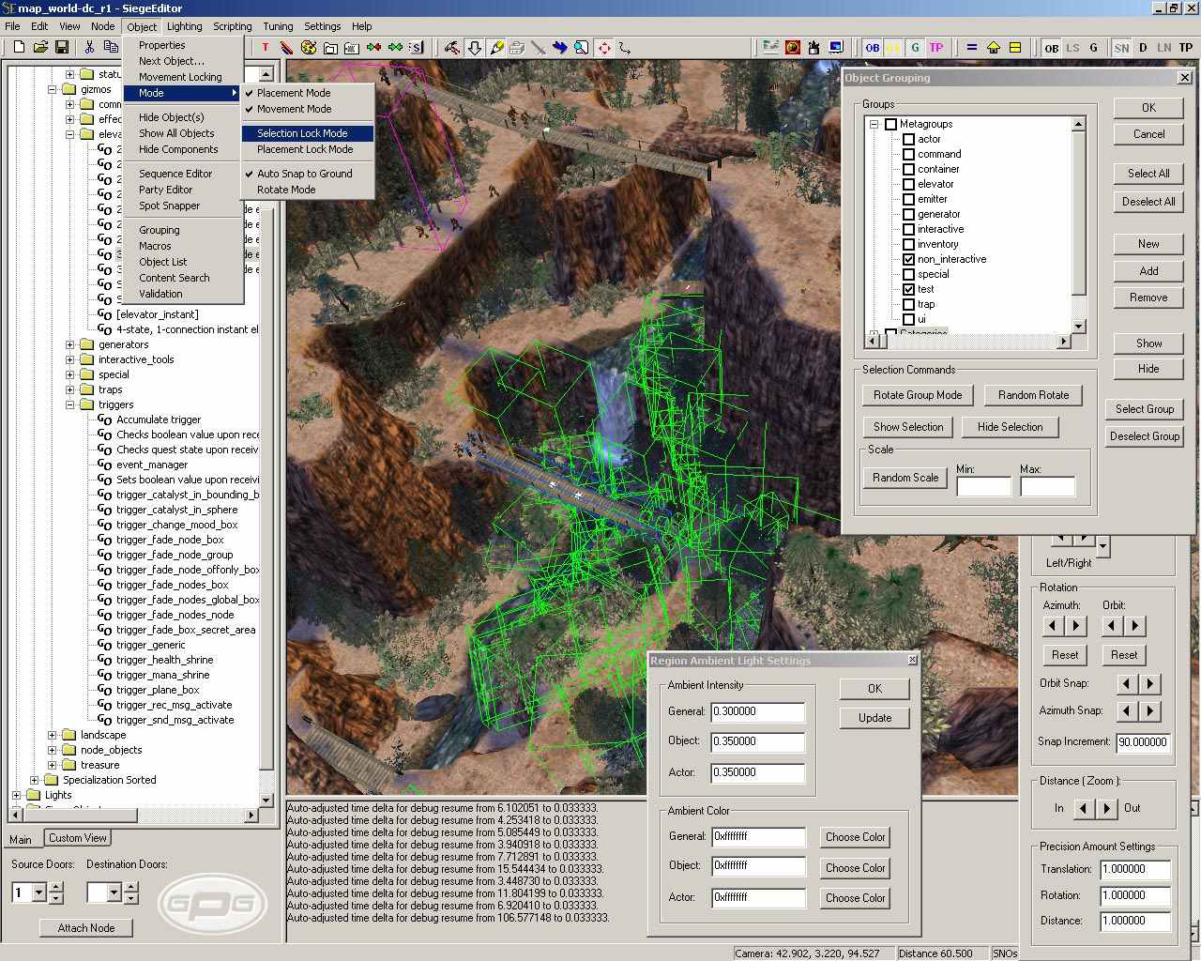1201x961 pixels.
Task: Check the elevator metagroup checkbox
Action: coord(908,184)
